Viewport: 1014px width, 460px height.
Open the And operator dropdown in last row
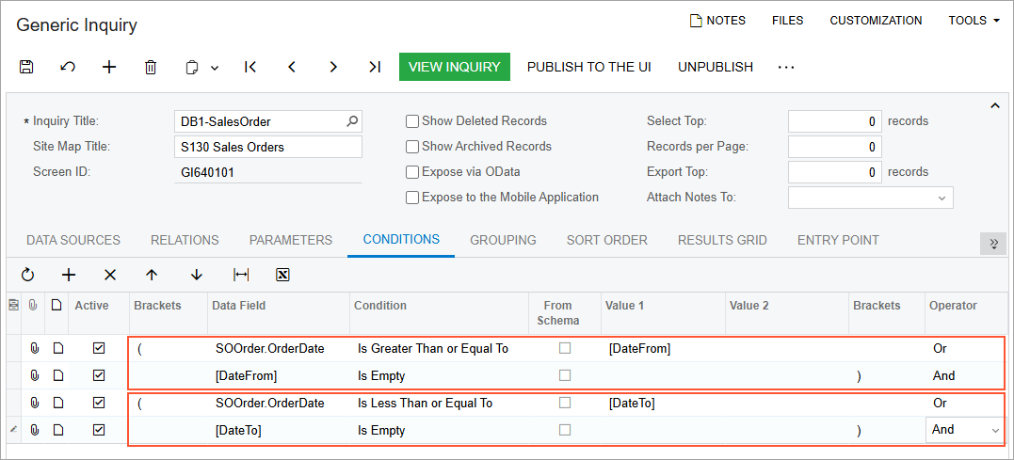tap(996, 430)
